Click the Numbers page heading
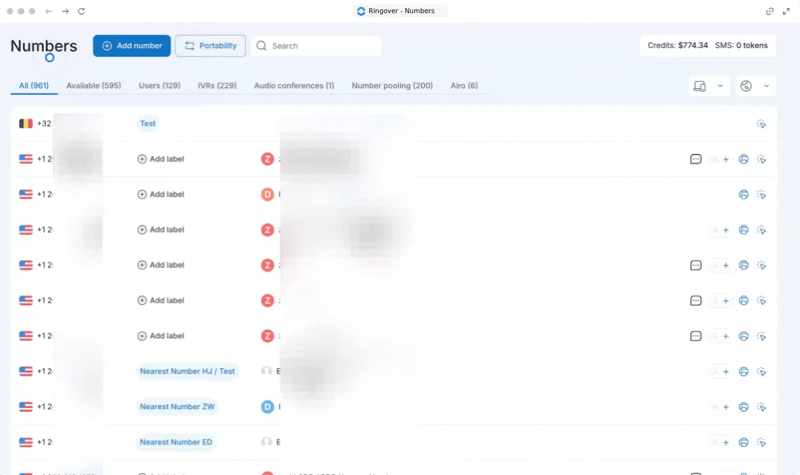The height and width of the screenshot is (475, 800). 44,46
